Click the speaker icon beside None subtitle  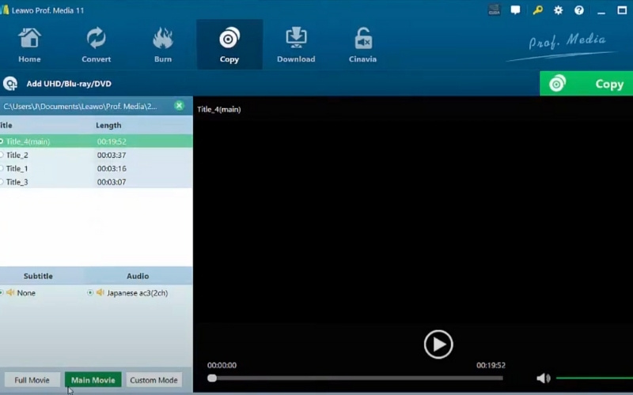click(x=10, y=292)
